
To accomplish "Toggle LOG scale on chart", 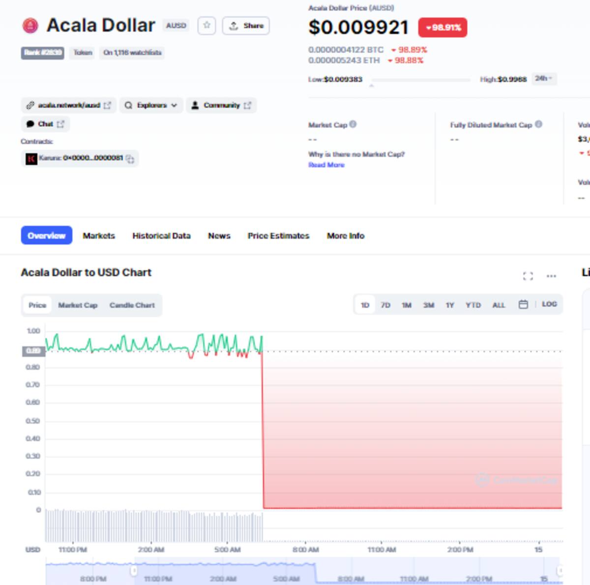I will click(x=549, y=304).
